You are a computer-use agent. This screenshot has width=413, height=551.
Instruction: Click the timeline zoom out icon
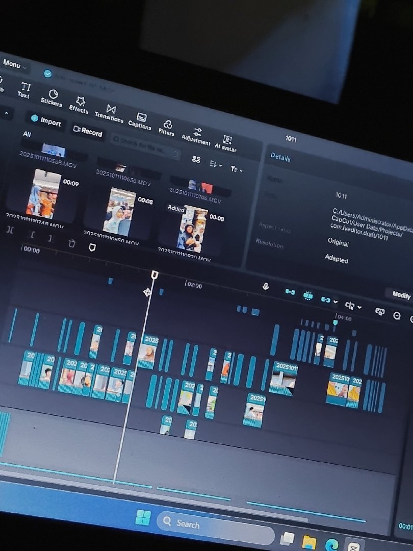coord(397,316)
